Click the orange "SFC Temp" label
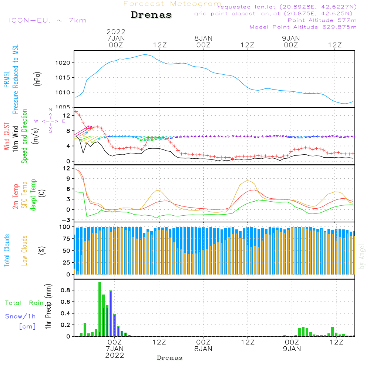The height and width of the screenshot is (370, 370). [x=24, y=195]
